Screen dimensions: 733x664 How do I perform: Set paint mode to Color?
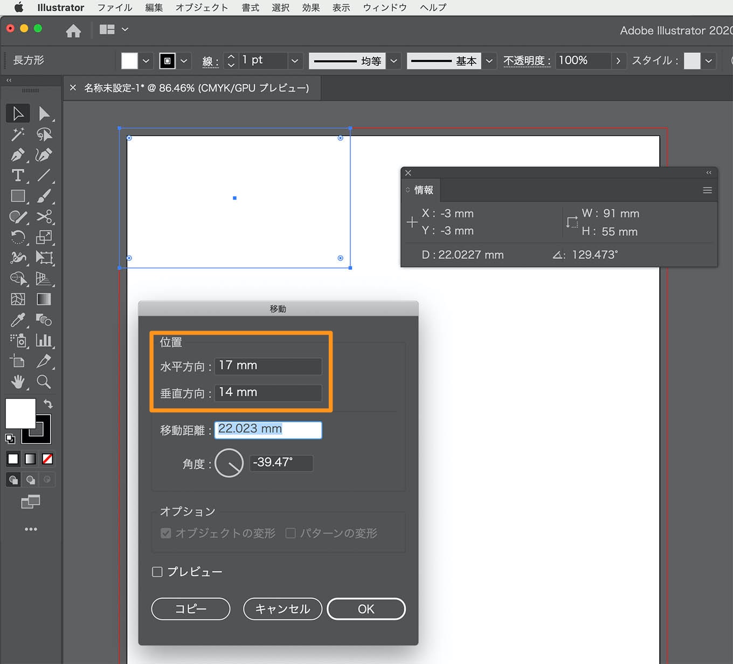[x=13, y=459]
